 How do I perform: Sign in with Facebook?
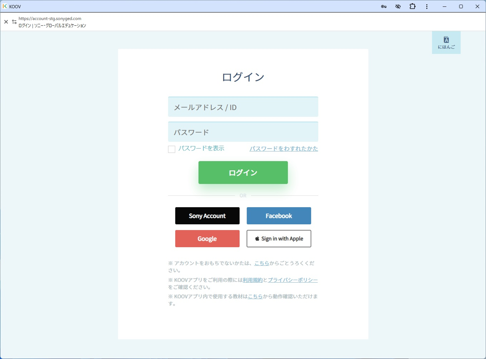tap(279, 216)
